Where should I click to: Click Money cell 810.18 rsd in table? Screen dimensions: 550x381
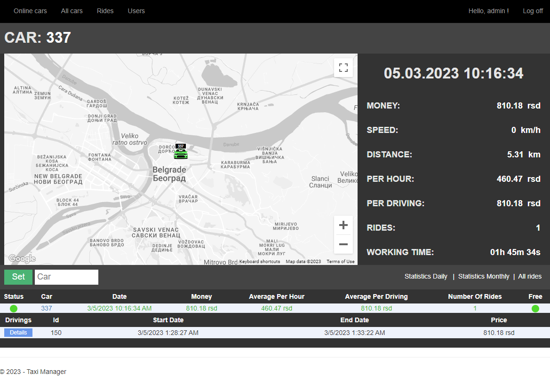[201, 308]
